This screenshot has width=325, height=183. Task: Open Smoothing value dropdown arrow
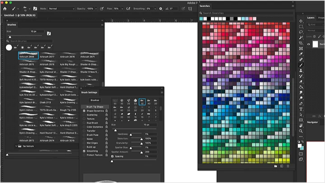point(155,9)
